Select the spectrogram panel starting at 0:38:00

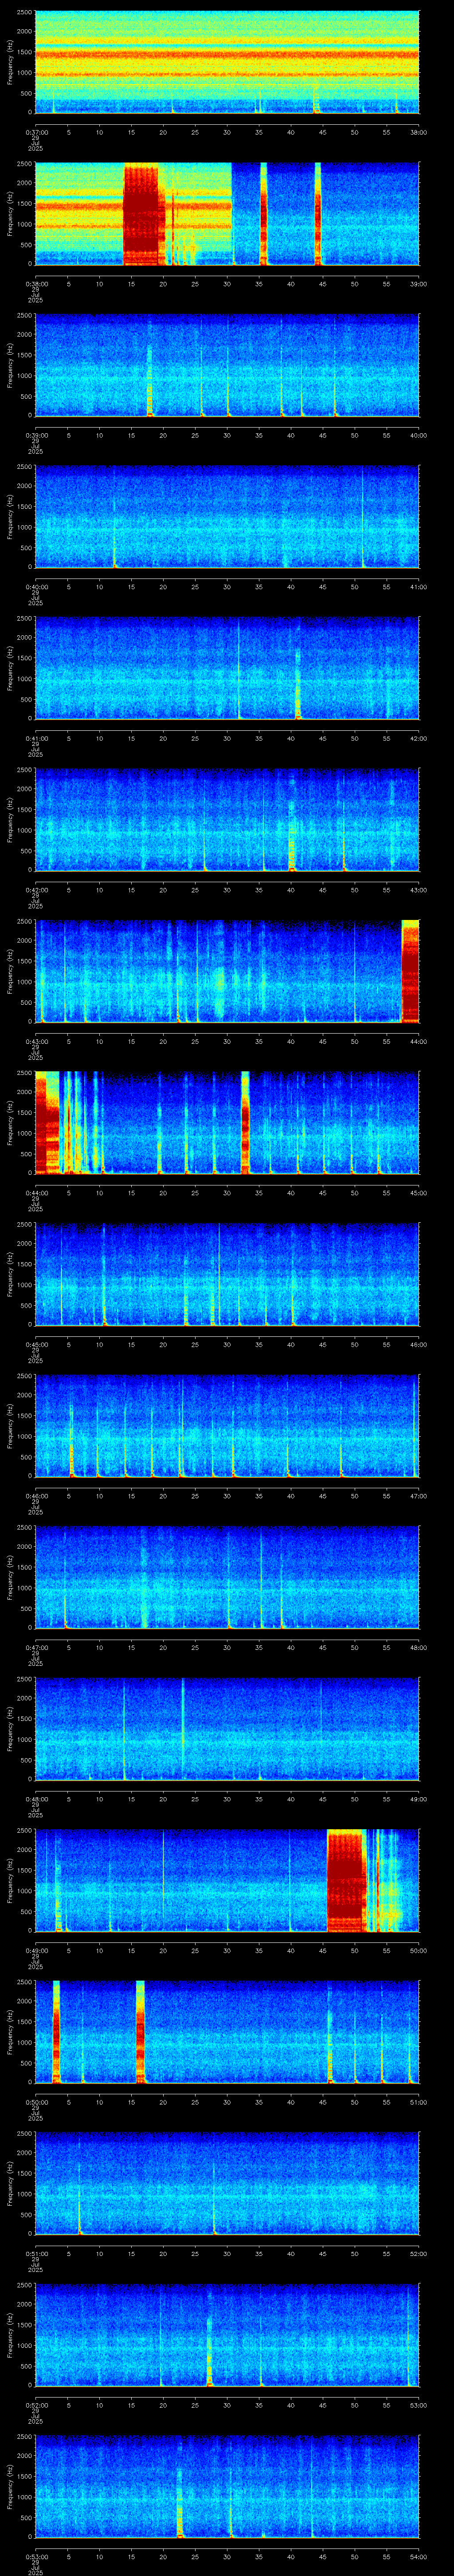[227, 214]
